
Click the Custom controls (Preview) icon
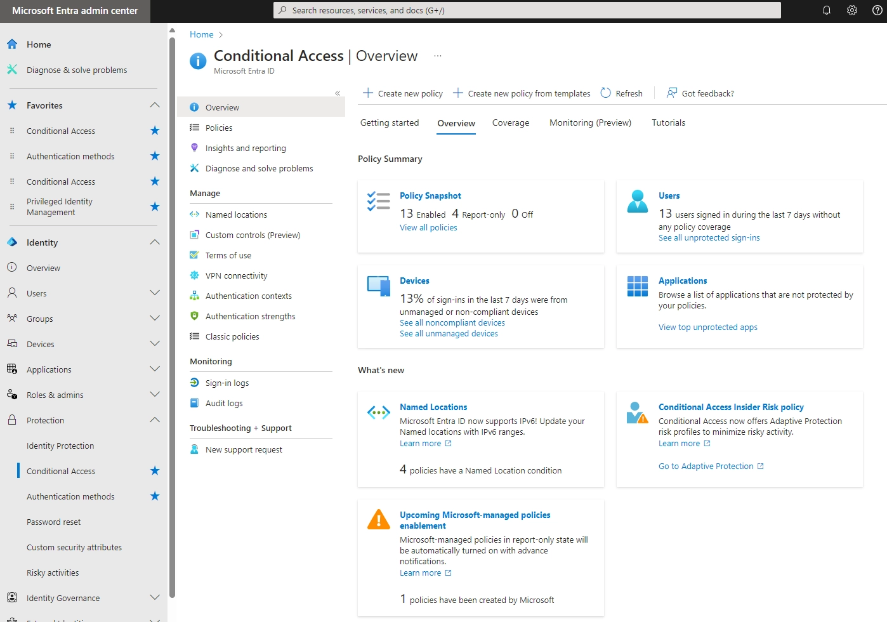195,235
